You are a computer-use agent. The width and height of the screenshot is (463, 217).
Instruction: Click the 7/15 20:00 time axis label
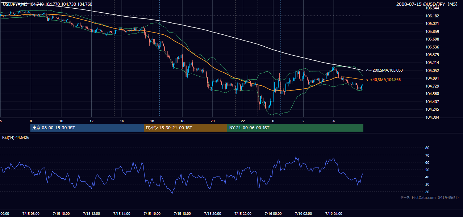point(212,213)
